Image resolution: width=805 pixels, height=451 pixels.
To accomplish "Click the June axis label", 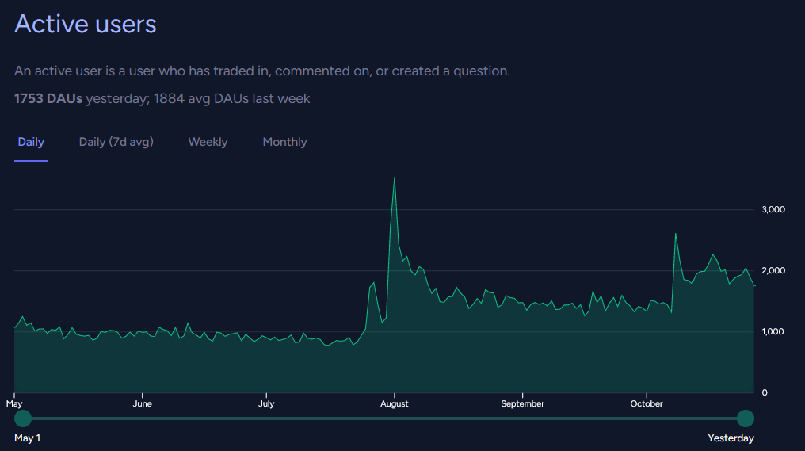I will (x=142, y=403).
